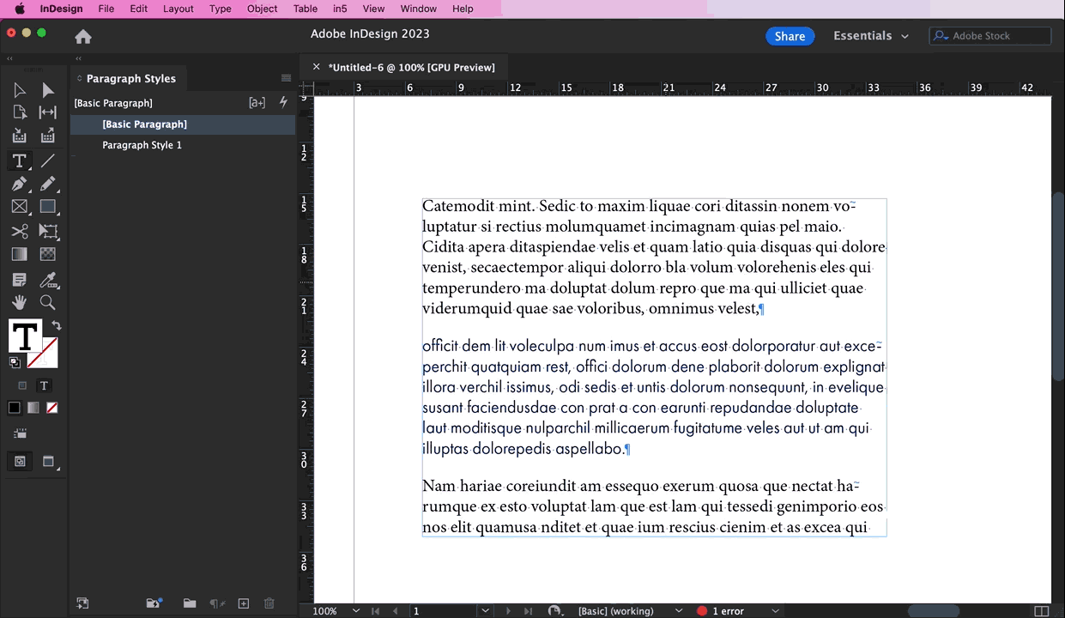
Task: Open the Object menu
Action: pyautogui.click(x=262, y=9)
